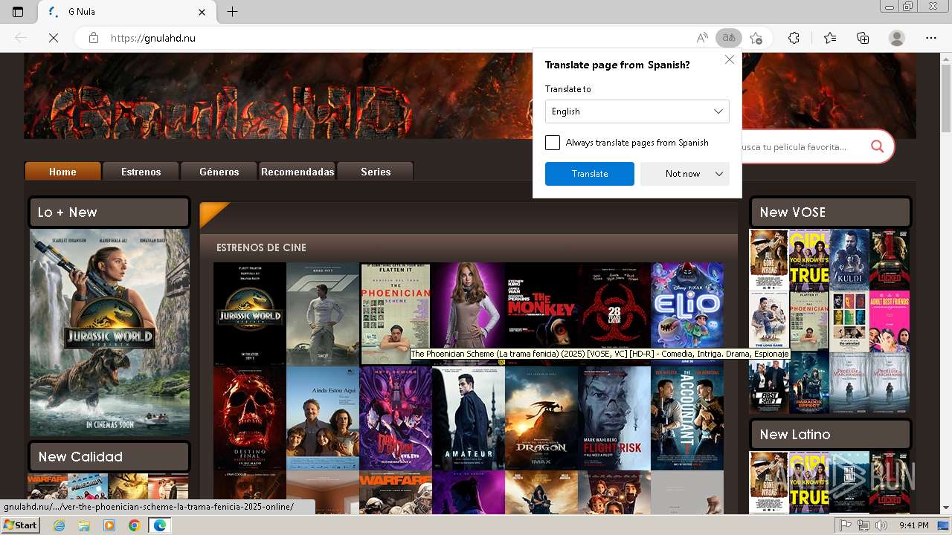
Task: Open the Recomendadas tab
Action: tap(297, 172)
